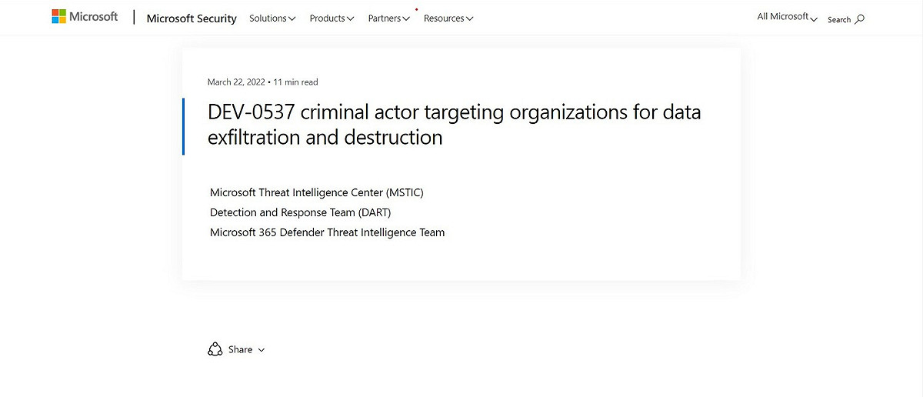Click the small red notification dot in navbar
Image resolution: width=923 pixels, height=397 pixels.
(x=416, y=10)
